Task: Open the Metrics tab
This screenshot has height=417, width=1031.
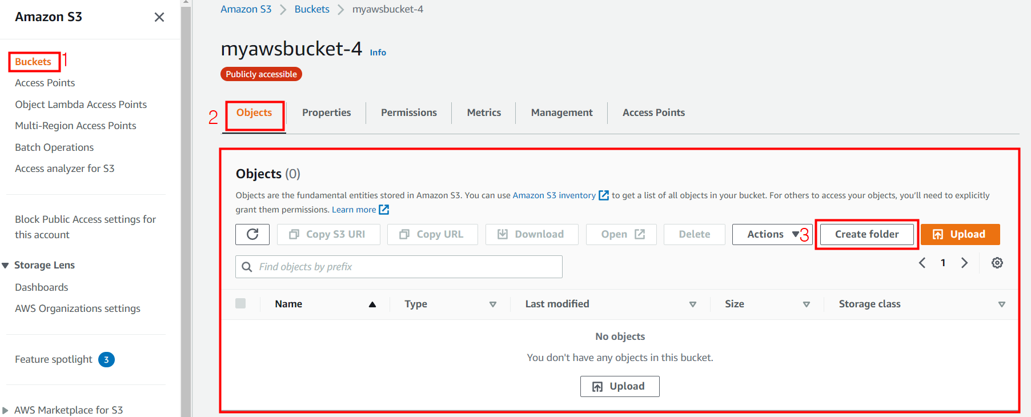Action: coord(484,113)
